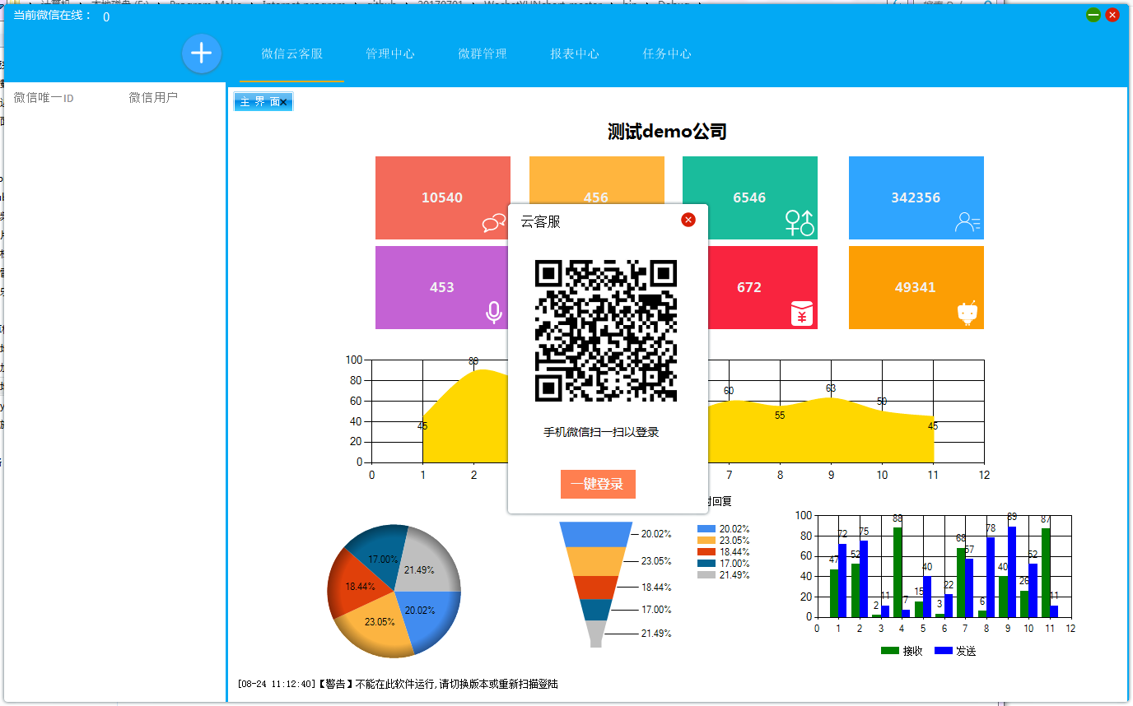Click the QR code image in the login dialog

(606, 331)
